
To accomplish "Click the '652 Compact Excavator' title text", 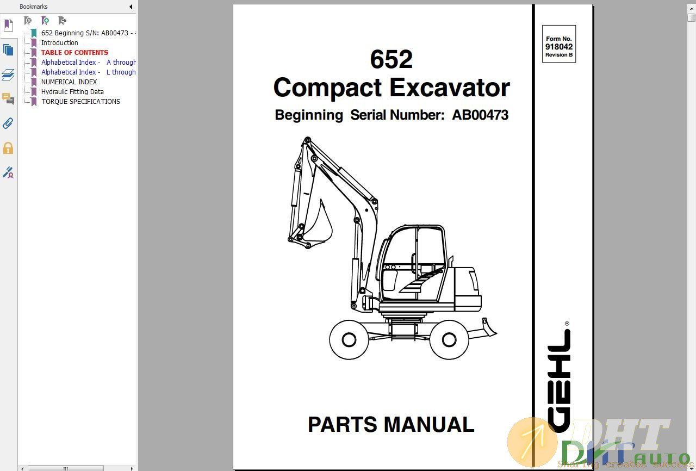I will click(x=391, y=74).
